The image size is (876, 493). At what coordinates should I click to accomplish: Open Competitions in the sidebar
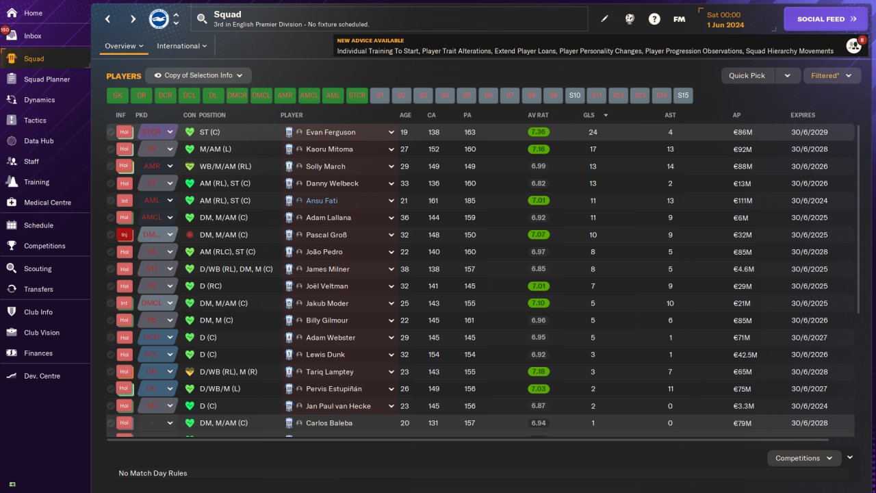(x=45, y=246)
